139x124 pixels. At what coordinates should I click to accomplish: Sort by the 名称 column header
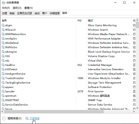[x=38, y=21]
